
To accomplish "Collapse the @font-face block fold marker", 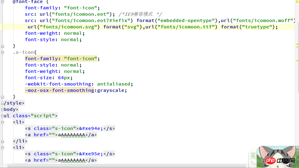I will pyautogui.click(x=3, y=2).
